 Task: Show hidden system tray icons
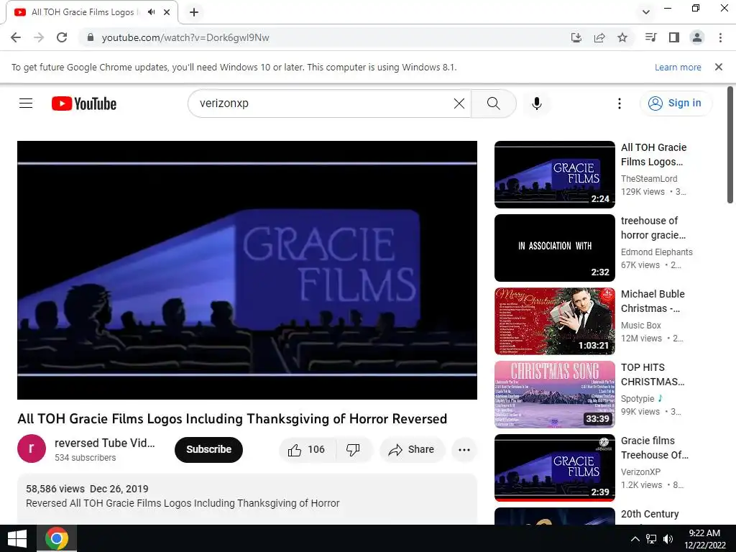pos(635,539)
